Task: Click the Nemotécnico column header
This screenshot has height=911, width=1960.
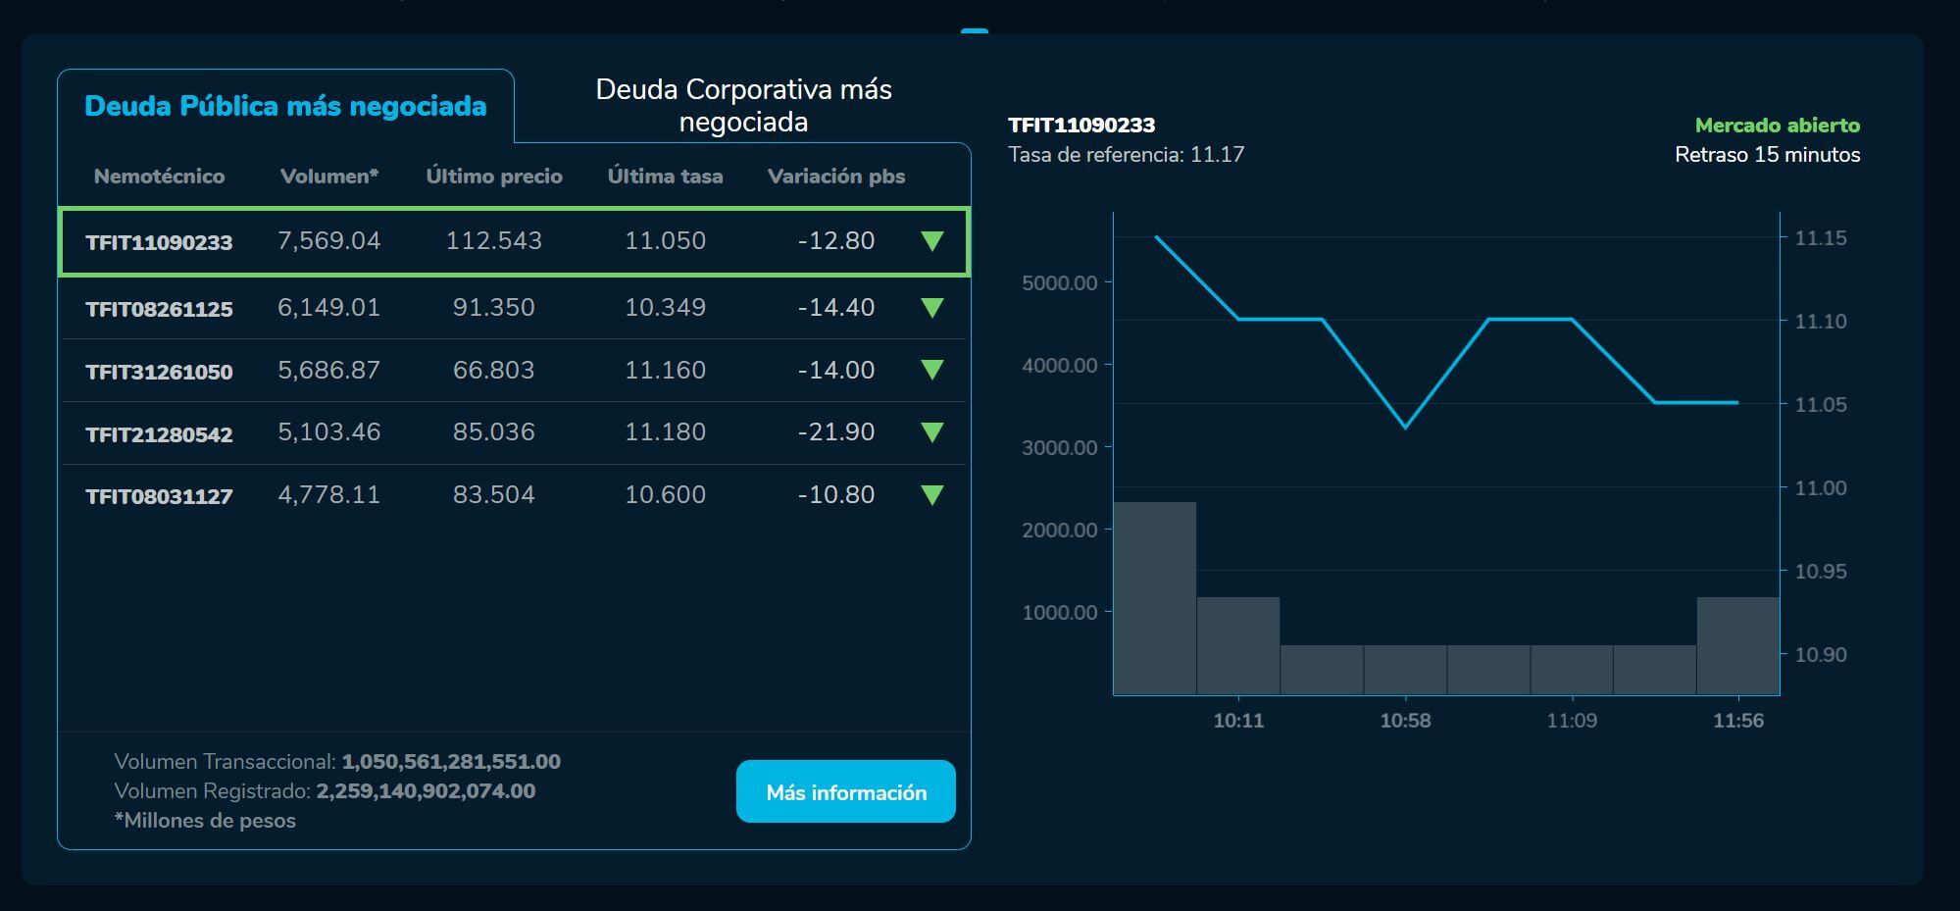Action: click(160, 177)
